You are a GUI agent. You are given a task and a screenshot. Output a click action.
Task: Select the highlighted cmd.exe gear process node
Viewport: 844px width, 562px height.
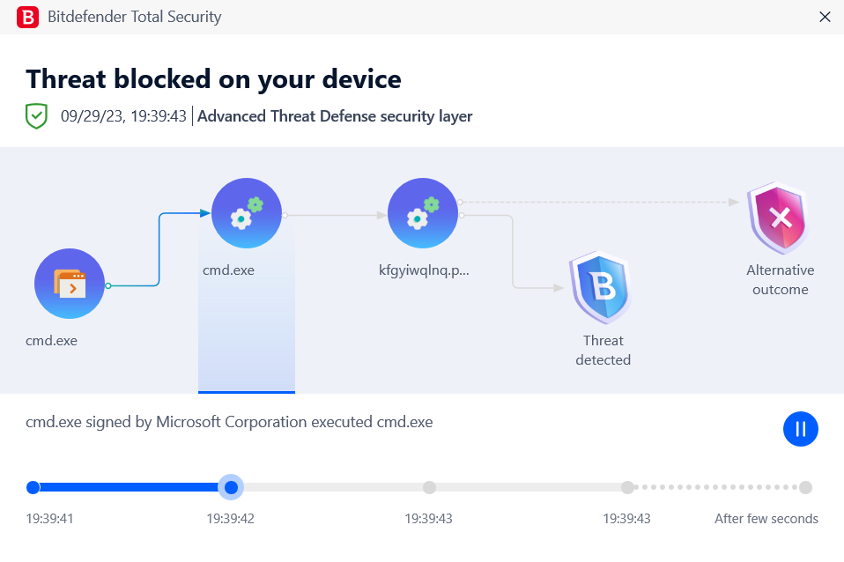click(x=247, y=213)
